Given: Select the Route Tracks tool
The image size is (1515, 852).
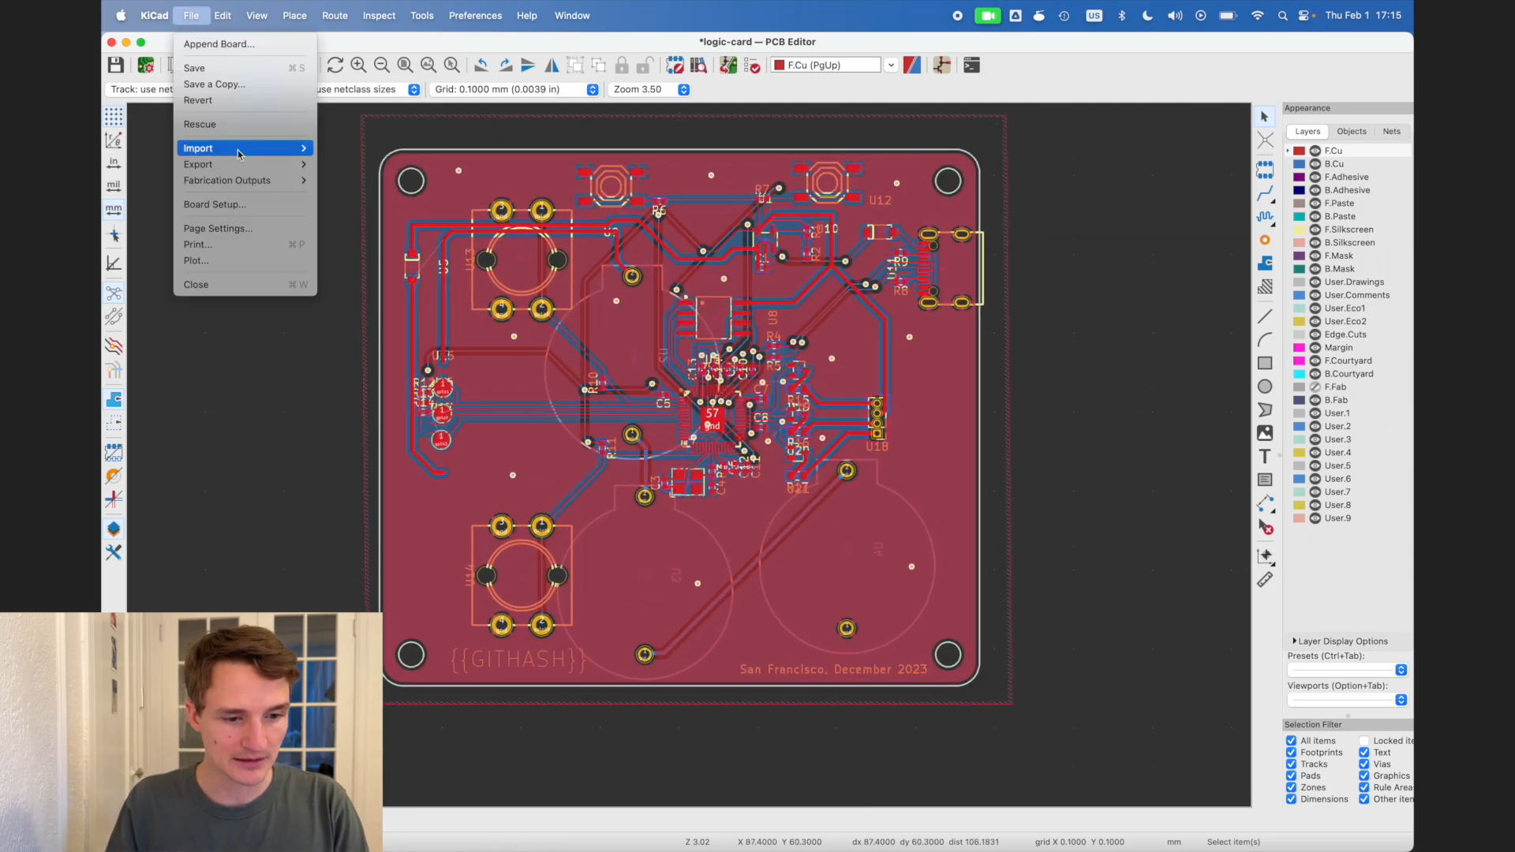Looking at the screenshot, I should [1265, 193].
